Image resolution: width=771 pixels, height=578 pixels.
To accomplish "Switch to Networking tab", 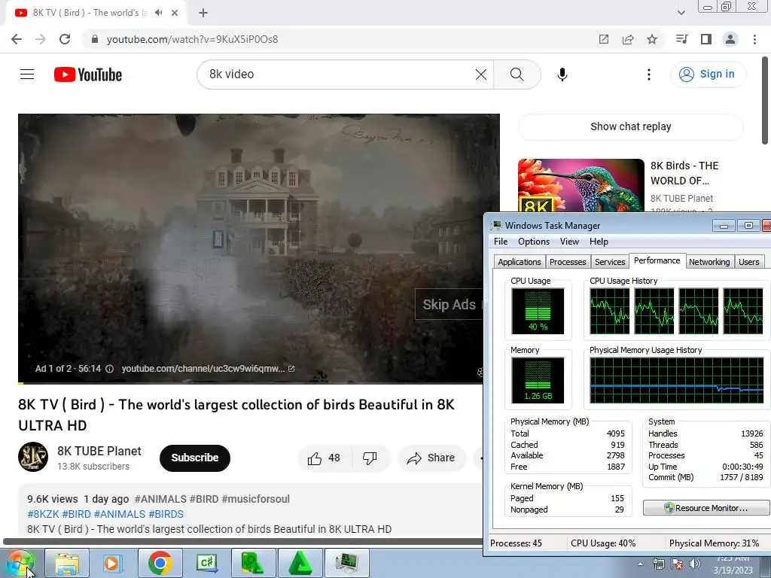I will point(709,262).
